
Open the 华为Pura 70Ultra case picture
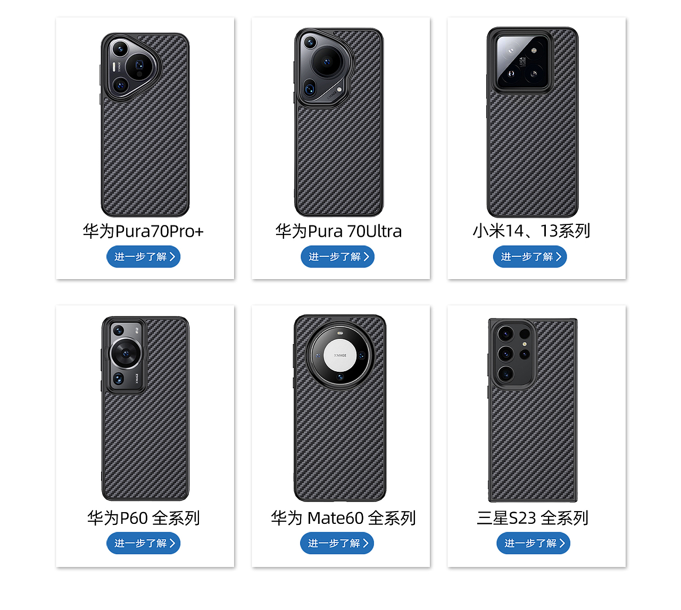coord(339,123)
